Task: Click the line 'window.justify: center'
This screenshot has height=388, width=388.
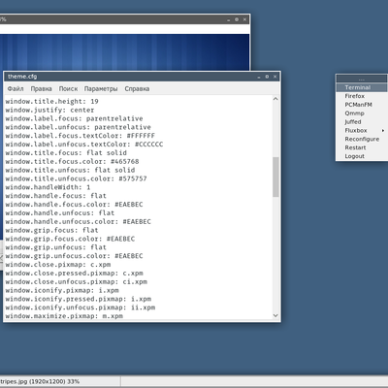Action: point(49,110)
